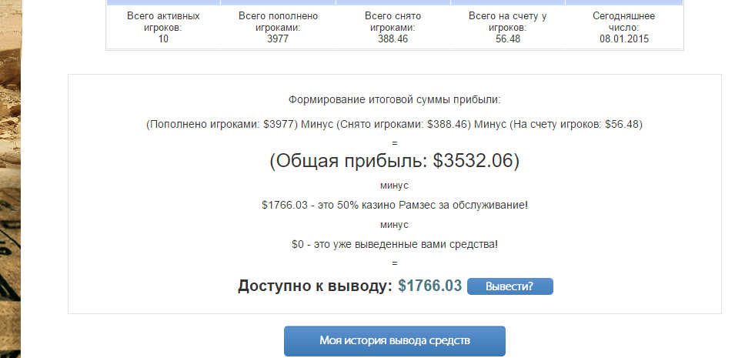This screenshot has height=358, width=755.
Task: Click the large "Общая прибыль: $3532.06" total
Action: (394, 161)
